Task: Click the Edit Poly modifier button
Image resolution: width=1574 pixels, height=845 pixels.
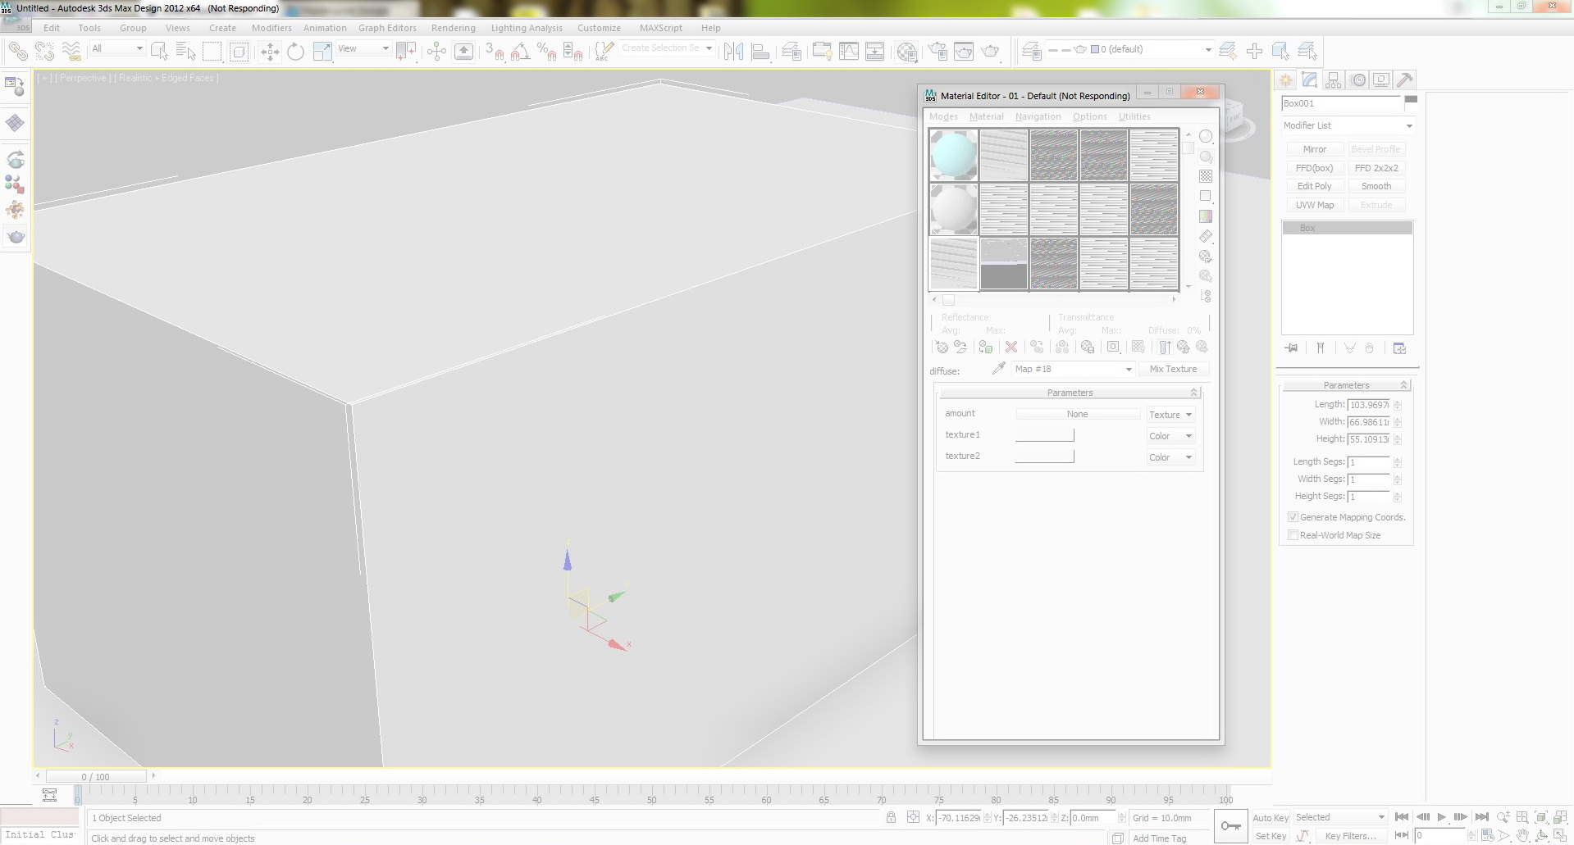Action: pyautogui.click(x=1315, y=186)
